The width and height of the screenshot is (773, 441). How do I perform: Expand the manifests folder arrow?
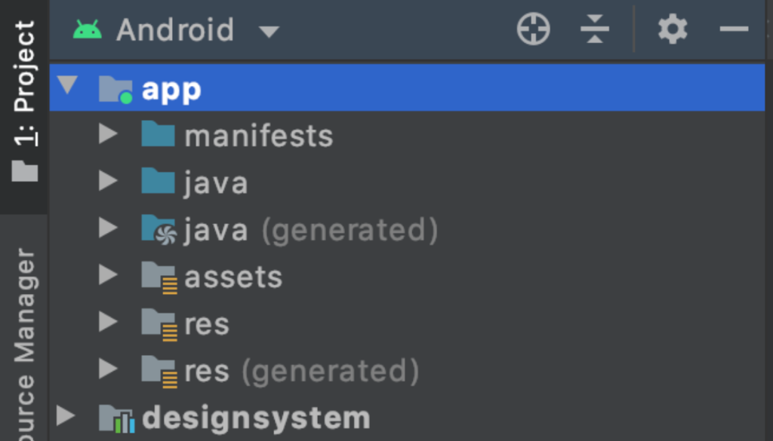tap(108, 133)
